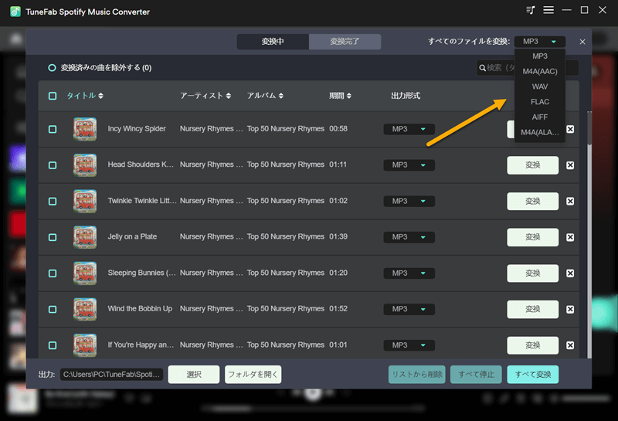
Task: Open MP3 format dropdown for Head Shoulders K...
Action: (409, 165)
